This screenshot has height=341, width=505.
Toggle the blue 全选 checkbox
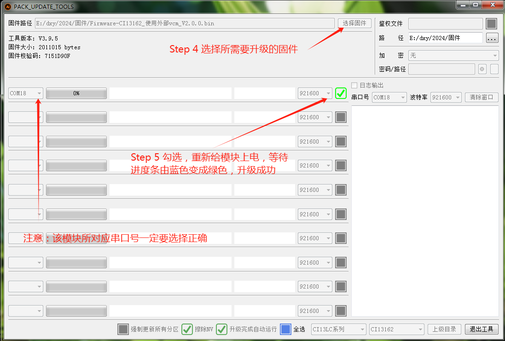pos(286,329)
